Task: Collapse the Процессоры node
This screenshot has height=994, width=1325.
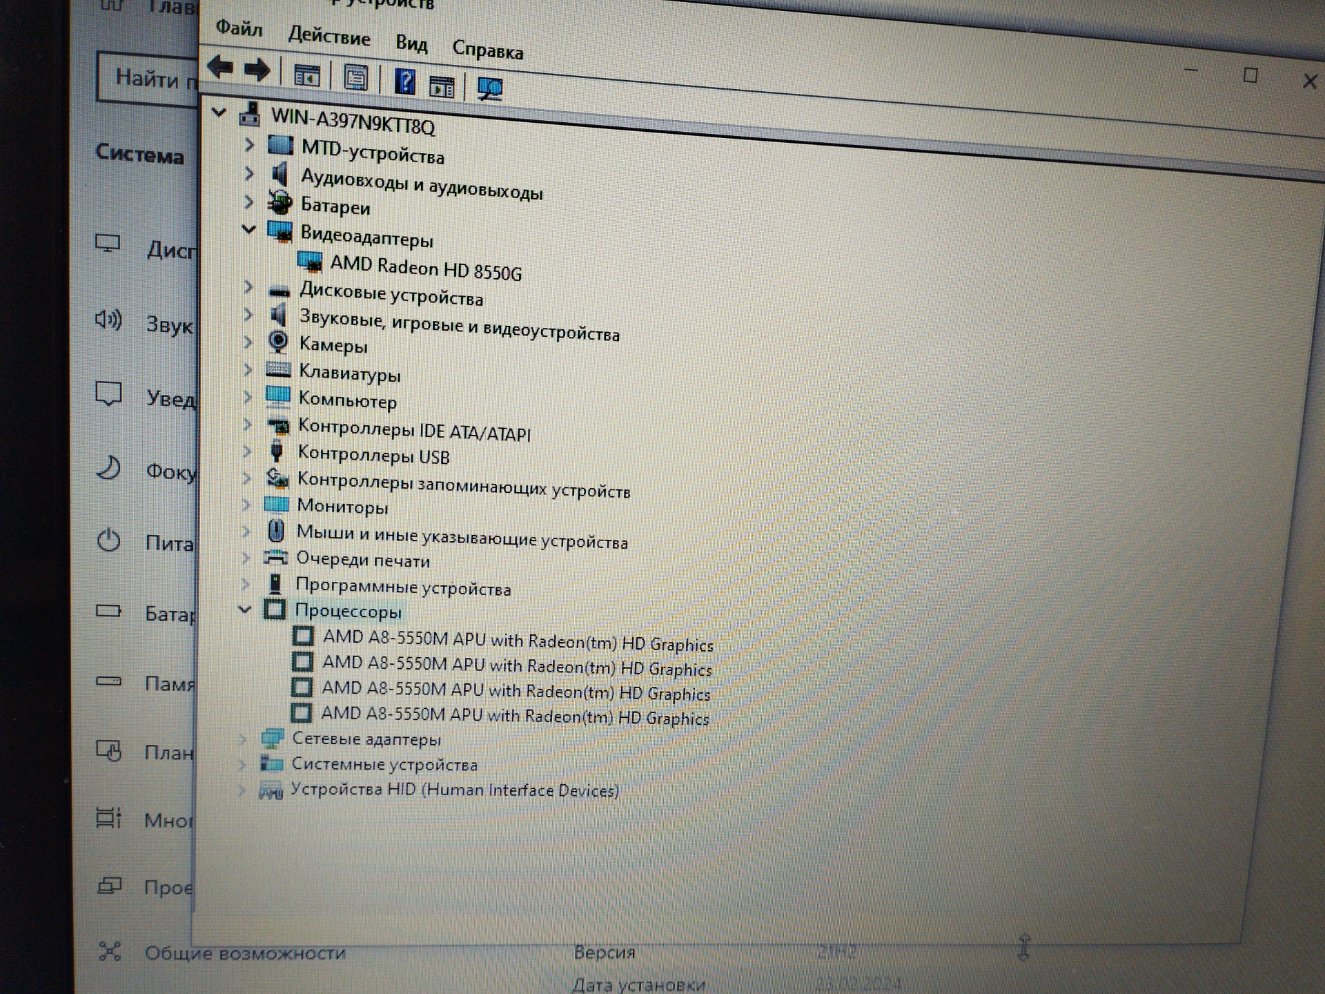Action: pos(244,609)
